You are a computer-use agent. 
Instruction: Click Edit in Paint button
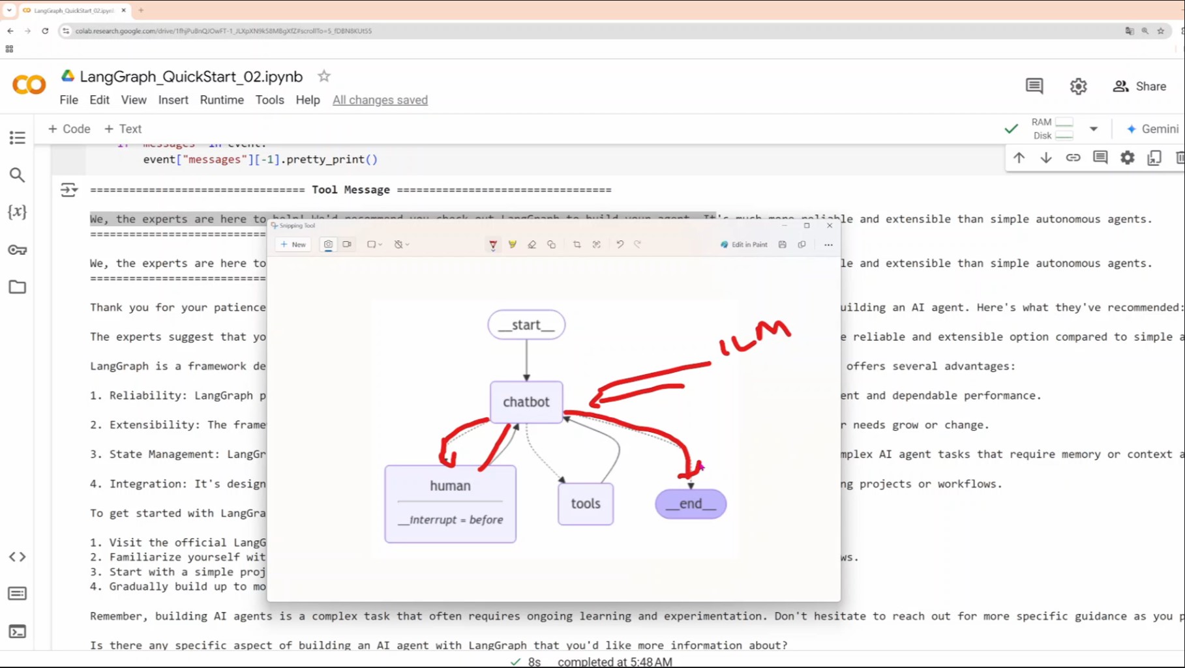click(x=743, y=244)
